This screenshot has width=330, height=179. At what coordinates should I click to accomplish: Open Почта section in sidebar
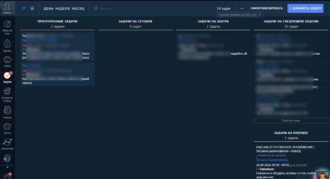[x=7, y=129]
